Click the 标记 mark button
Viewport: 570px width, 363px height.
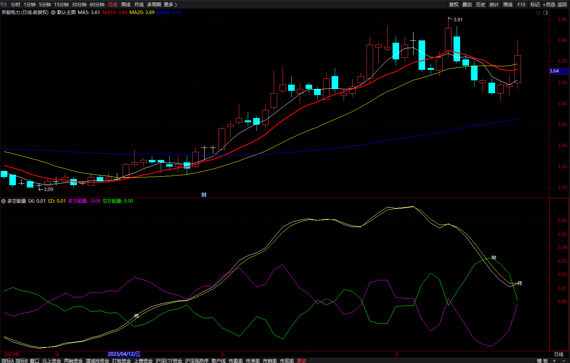coord(535,5)
